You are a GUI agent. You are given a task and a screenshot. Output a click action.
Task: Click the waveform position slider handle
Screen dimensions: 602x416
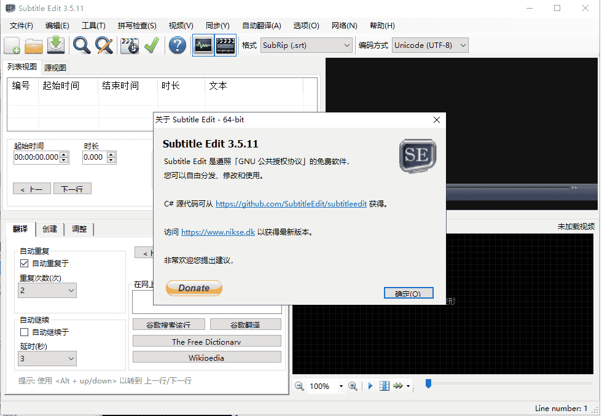(x=428, y=383)
